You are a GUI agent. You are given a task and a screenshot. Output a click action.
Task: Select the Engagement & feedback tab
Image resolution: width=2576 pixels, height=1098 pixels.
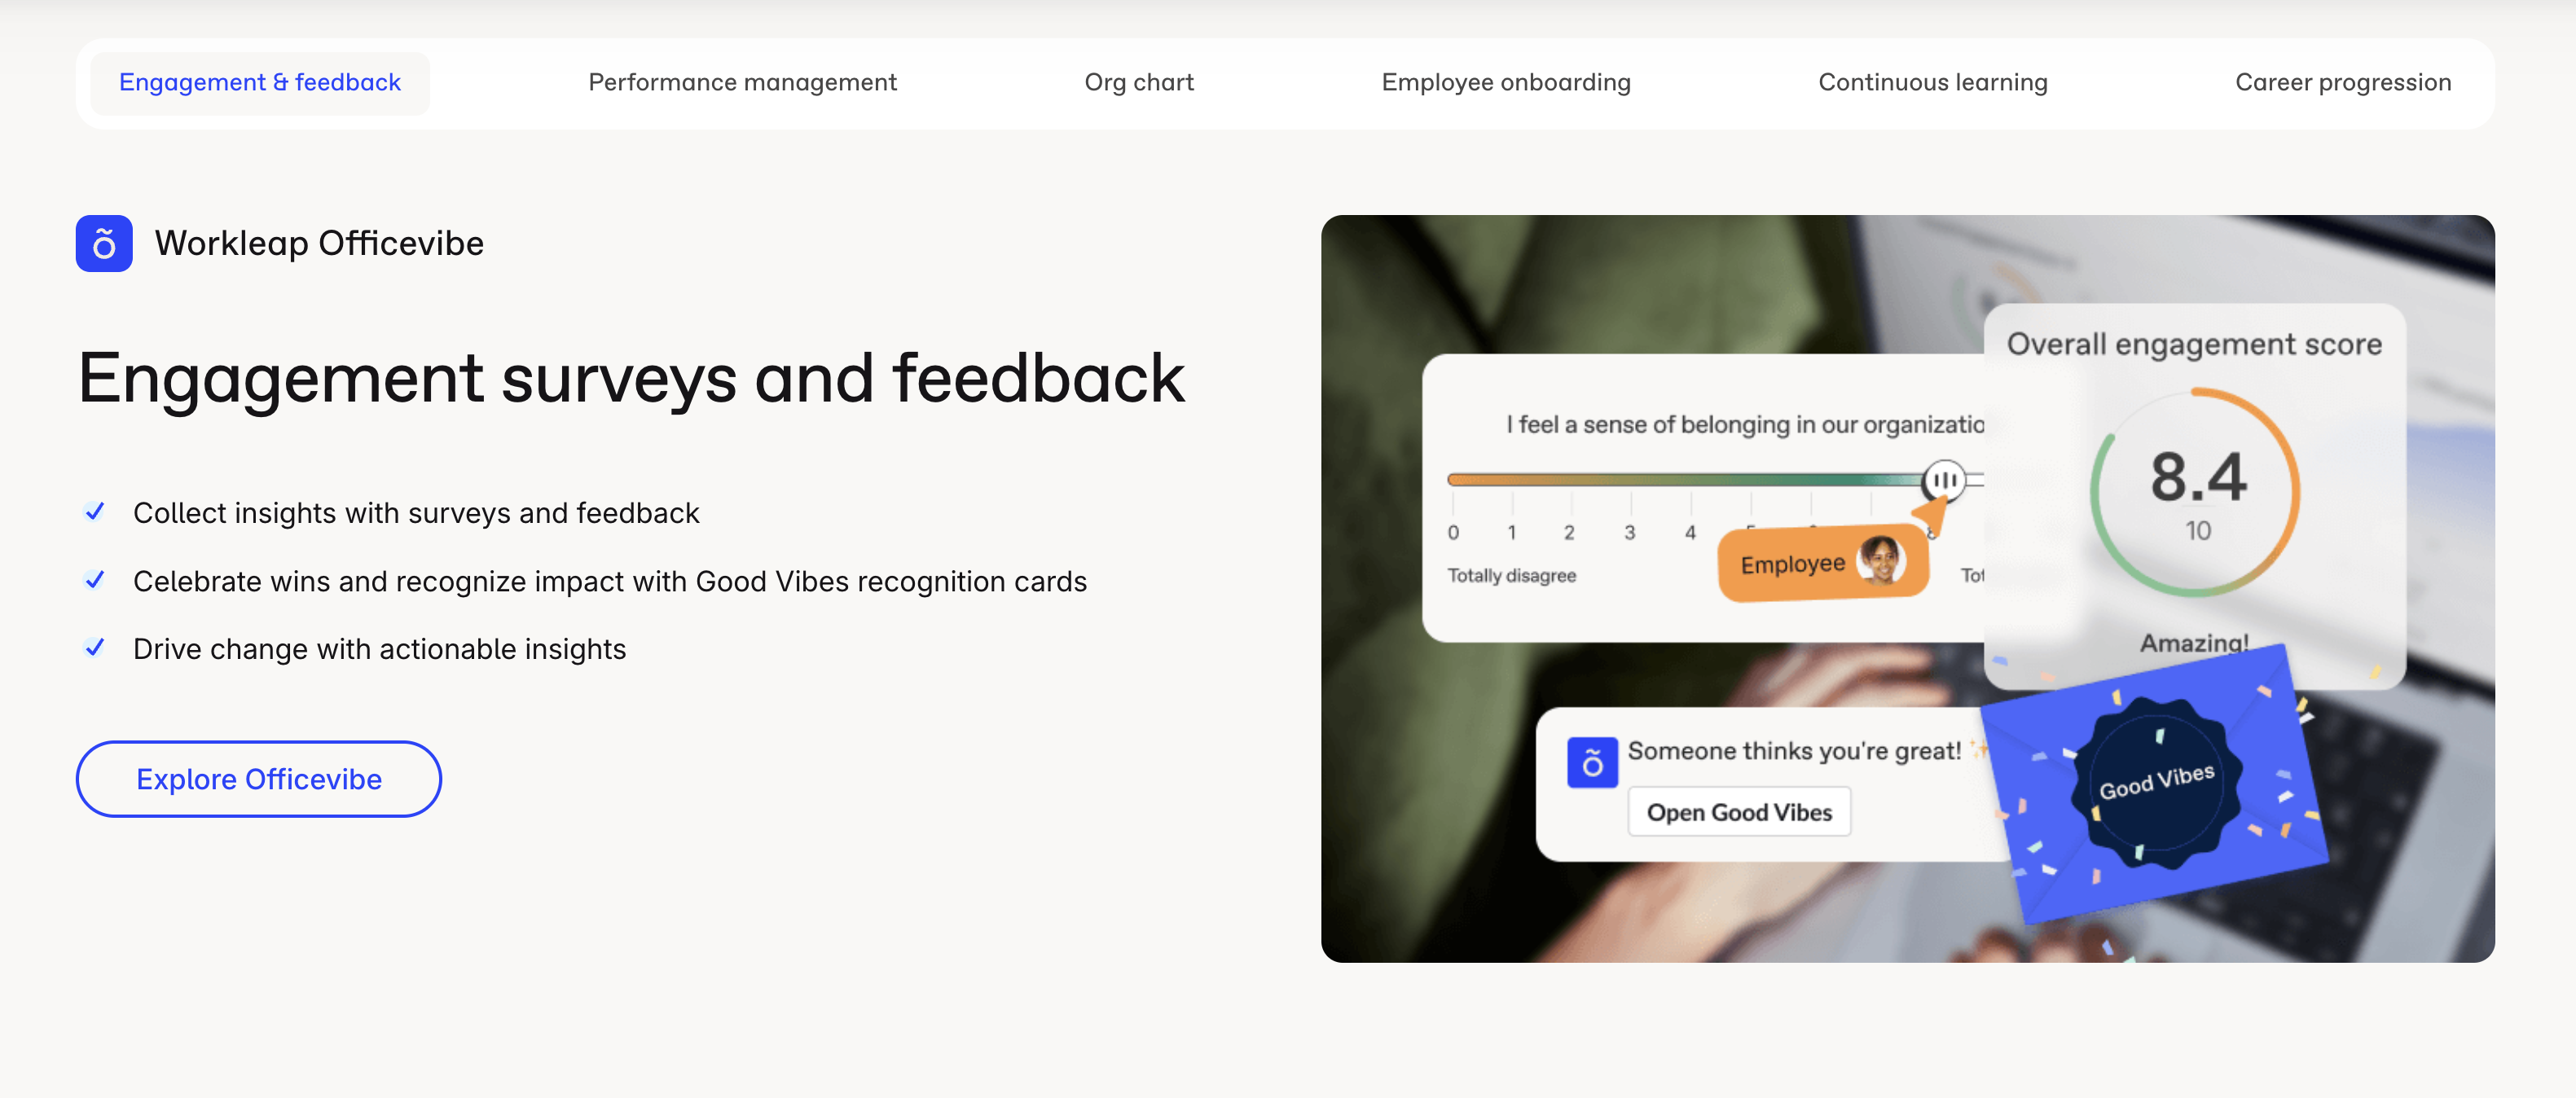(x=260, y=83)
